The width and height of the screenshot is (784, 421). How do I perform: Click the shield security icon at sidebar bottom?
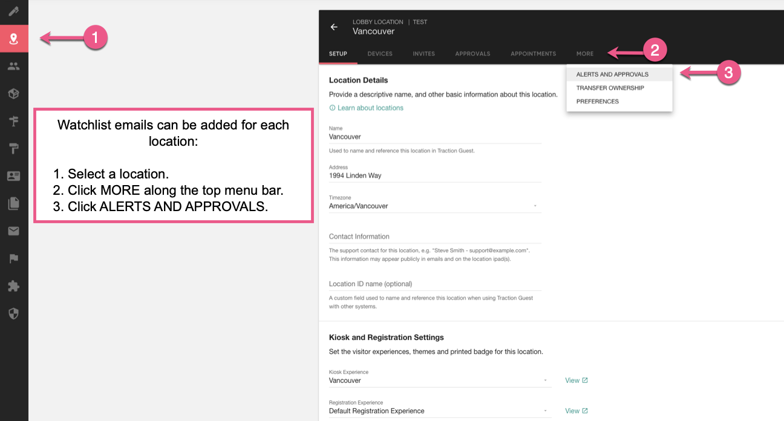pyautogui.click(x=13, y=313)
